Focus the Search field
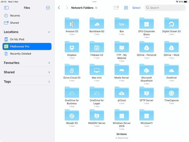Viewport: 189px width, 142px height. (x=165, y=8)
